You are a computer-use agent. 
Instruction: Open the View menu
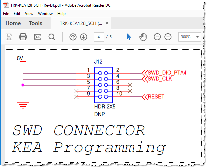point(29,14)
